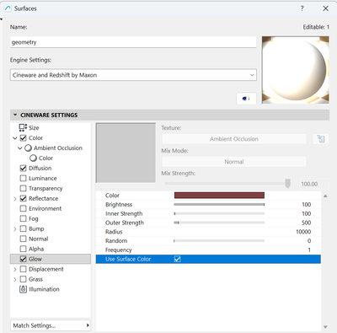Screen dimensions: 337x333
Task: Collapse the Ambient Occlusion tree node
Action: [x=20, y=148]
